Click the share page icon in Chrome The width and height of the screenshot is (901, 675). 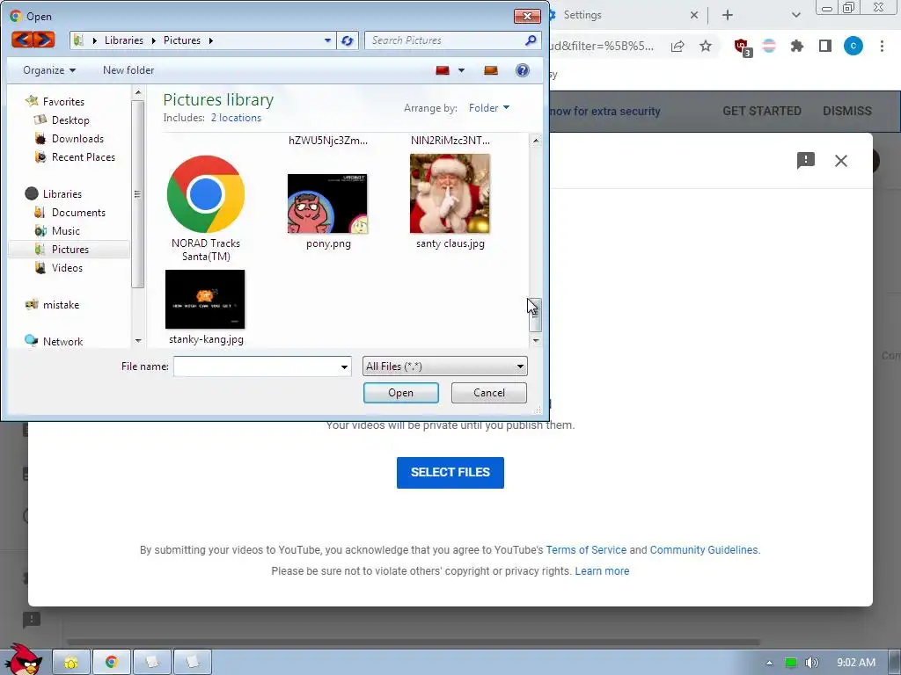tap(678, 46)
